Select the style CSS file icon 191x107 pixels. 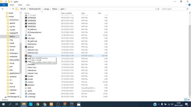26,88
